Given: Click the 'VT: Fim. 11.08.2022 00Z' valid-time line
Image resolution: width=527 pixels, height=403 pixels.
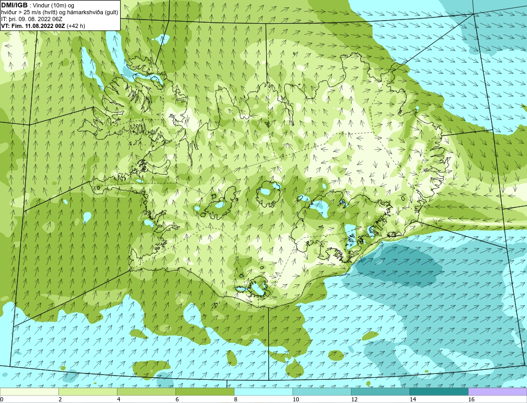Looking at the screenshot, I should tap(43, 26).
